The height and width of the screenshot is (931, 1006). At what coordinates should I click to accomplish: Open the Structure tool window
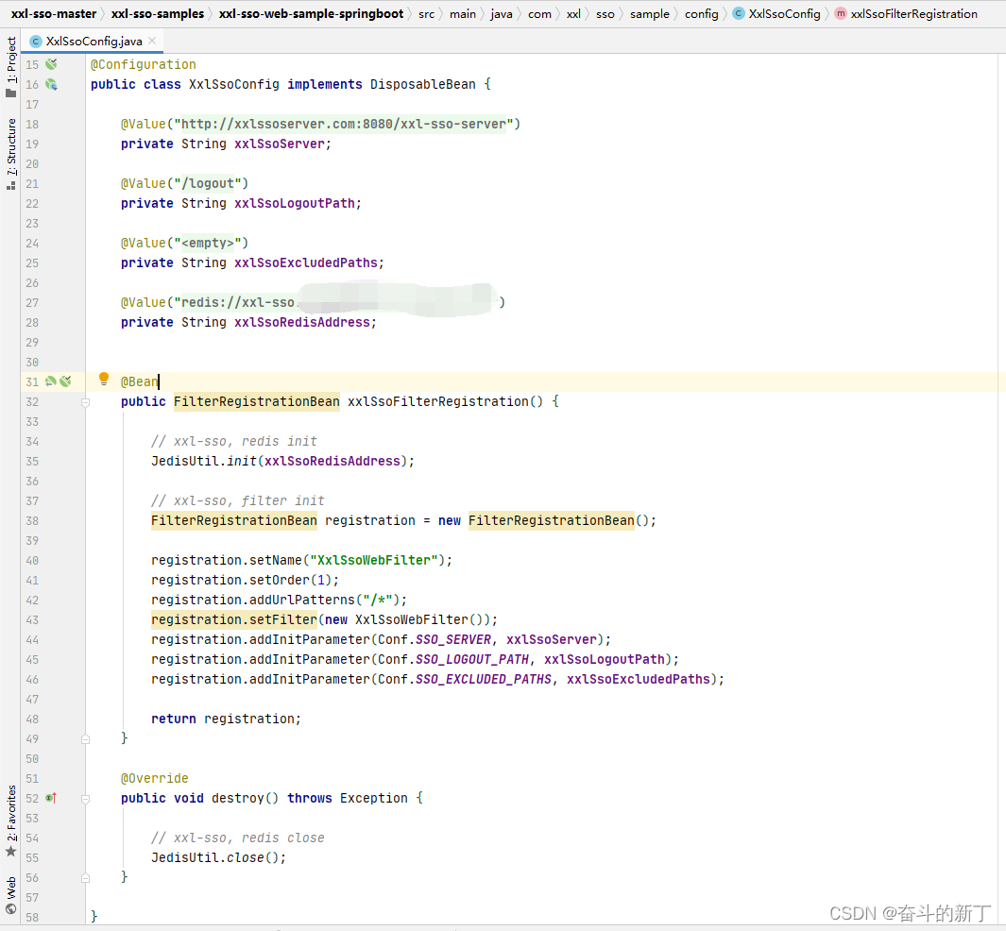click(11, 154)
